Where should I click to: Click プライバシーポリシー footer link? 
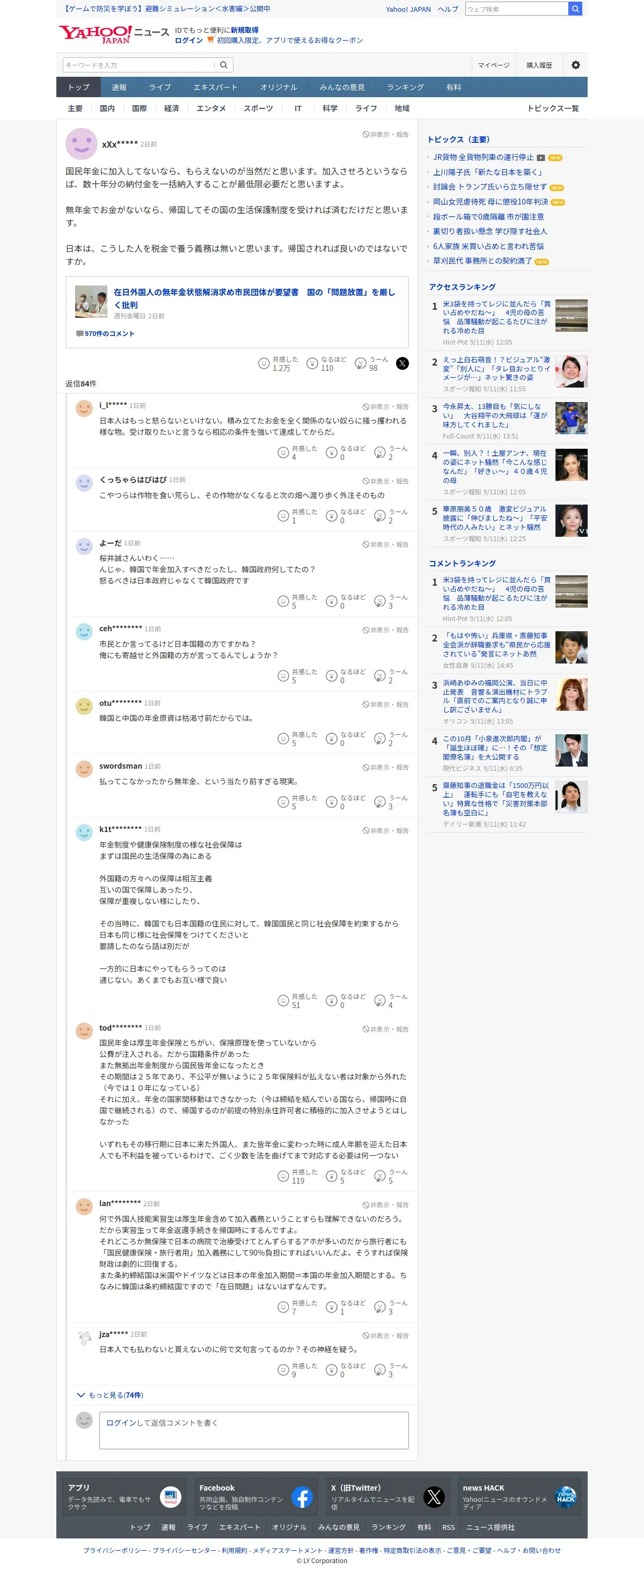(115, 1550)
